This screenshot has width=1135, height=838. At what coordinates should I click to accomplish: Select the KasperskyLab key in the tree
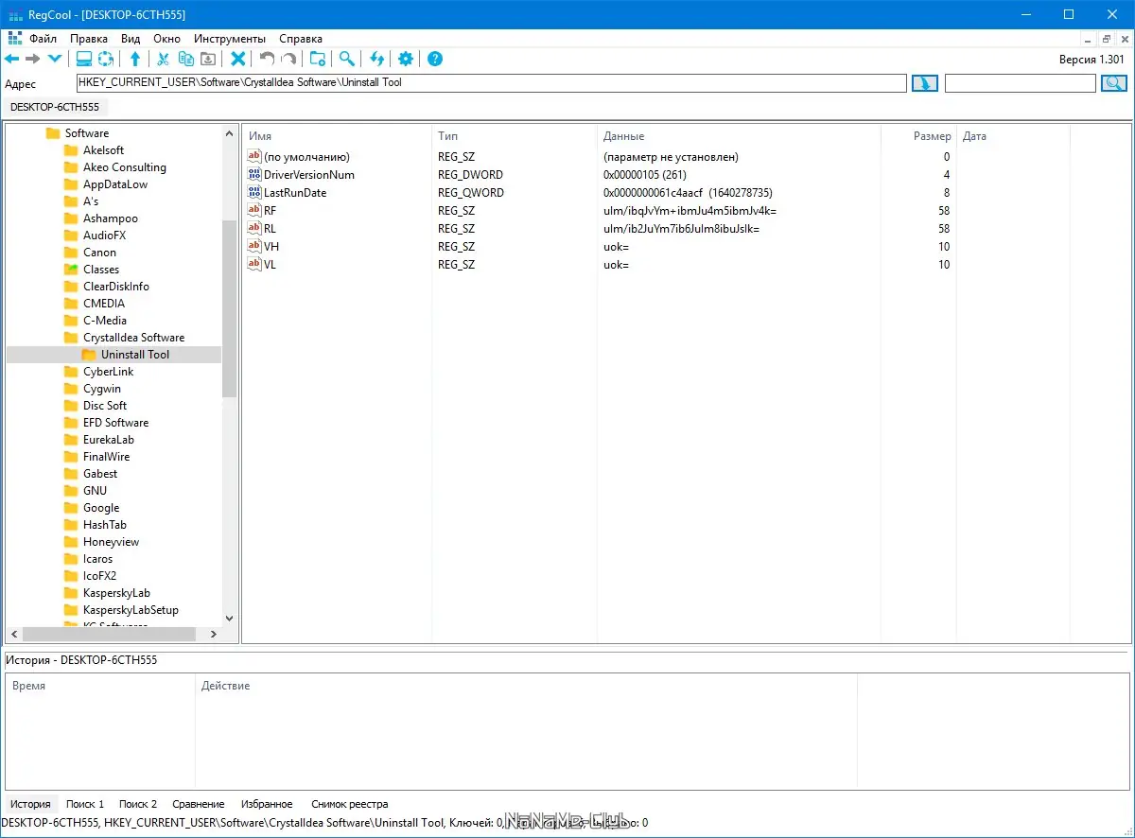tap(116, 593)
